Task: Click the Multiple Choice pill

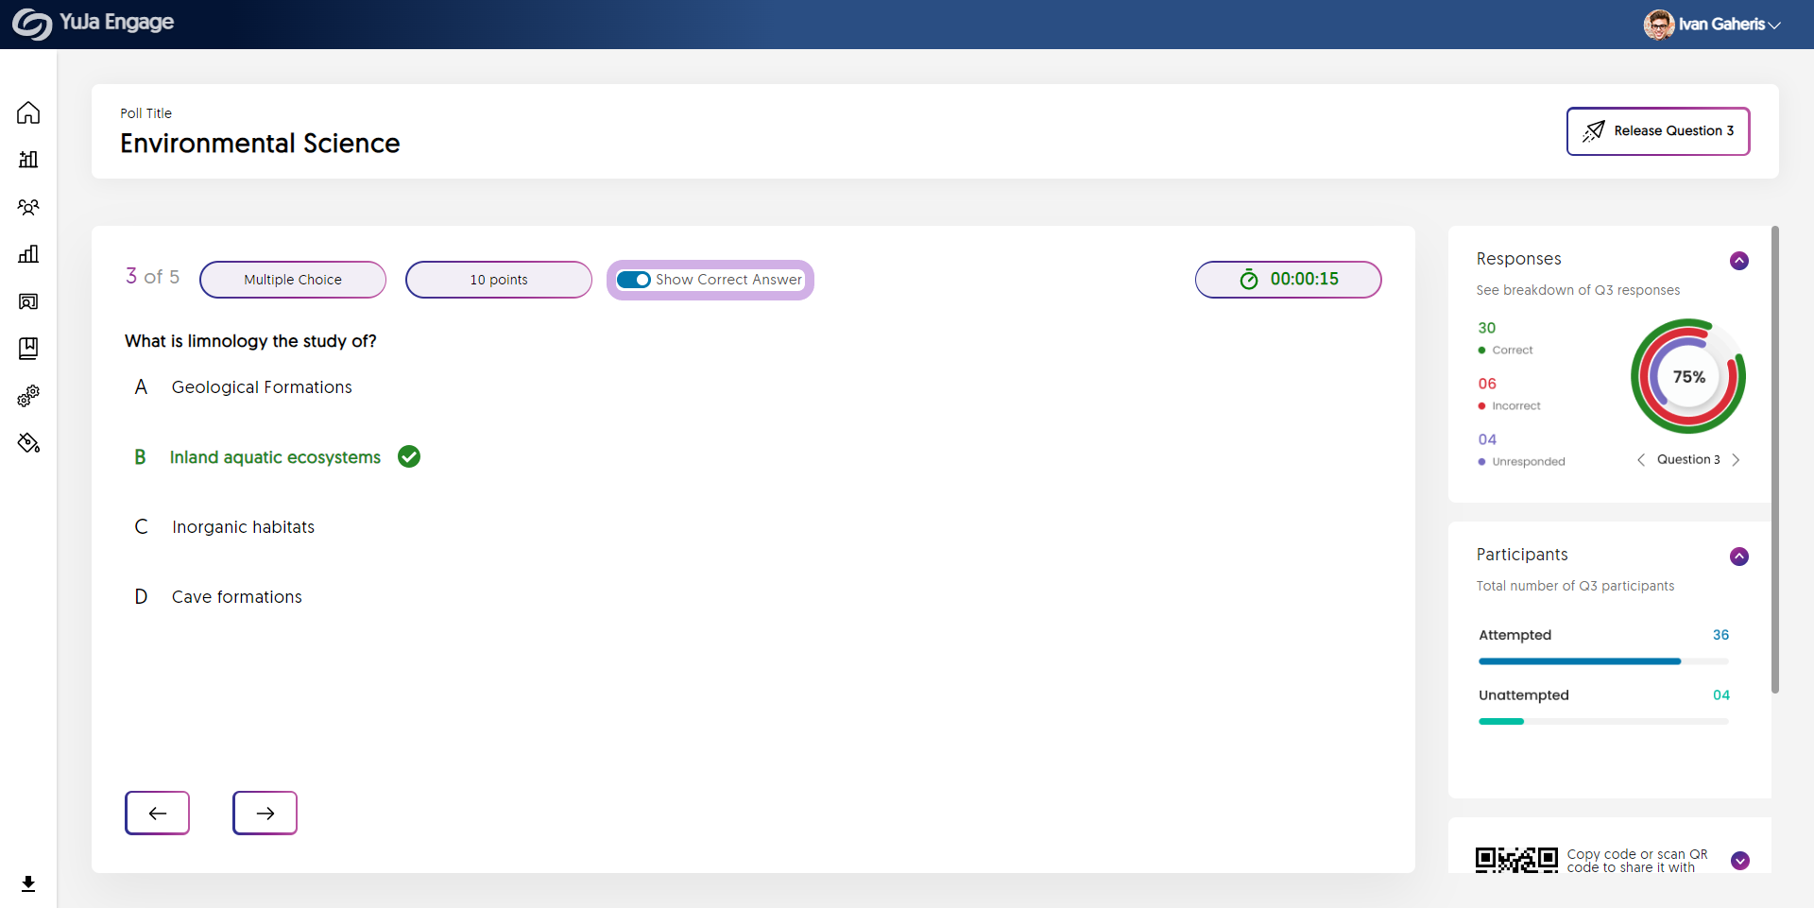Action: [293, 280]
